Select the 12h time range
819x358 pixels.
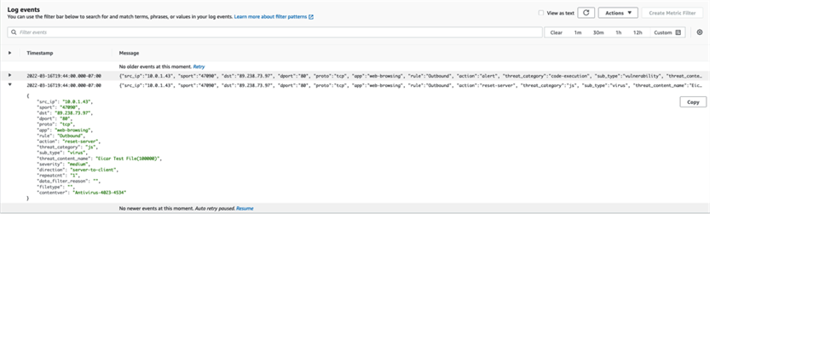point(637,32)
